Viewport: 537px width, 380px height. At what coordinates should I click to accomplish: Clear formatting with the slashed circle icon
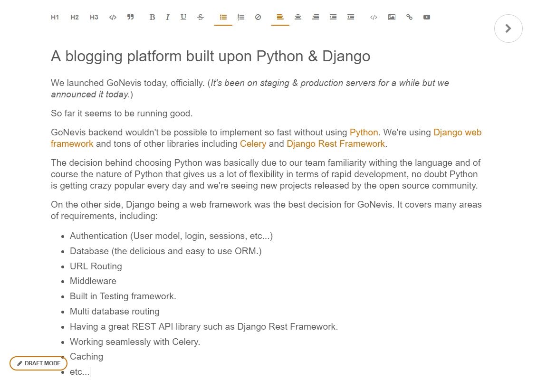click(258, 17)
